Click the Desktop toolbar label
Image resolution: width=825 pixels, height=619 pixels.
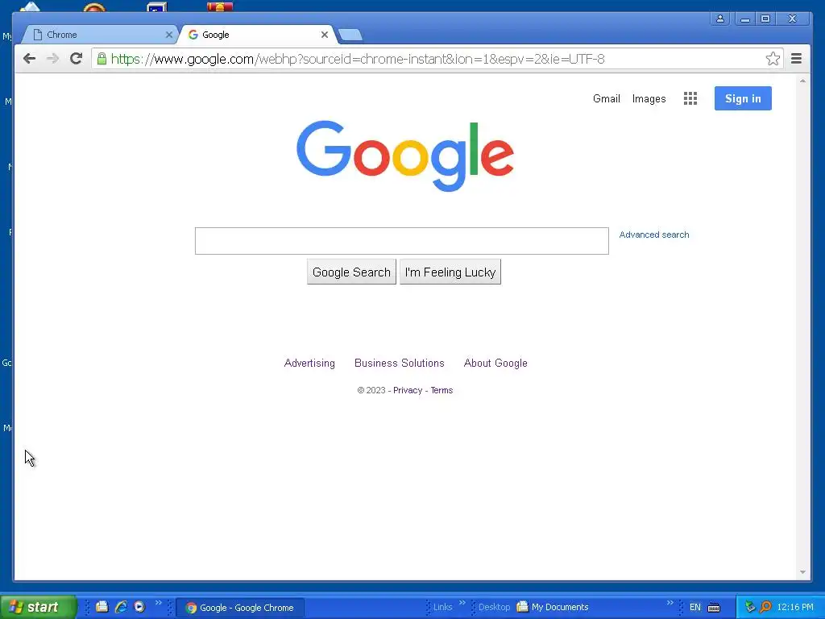click(x=494, y=607)
